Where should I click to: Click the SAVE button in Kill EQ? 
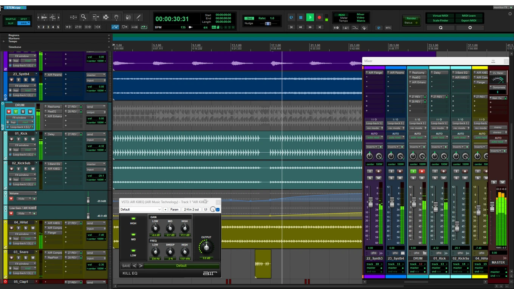coord(126,266)
